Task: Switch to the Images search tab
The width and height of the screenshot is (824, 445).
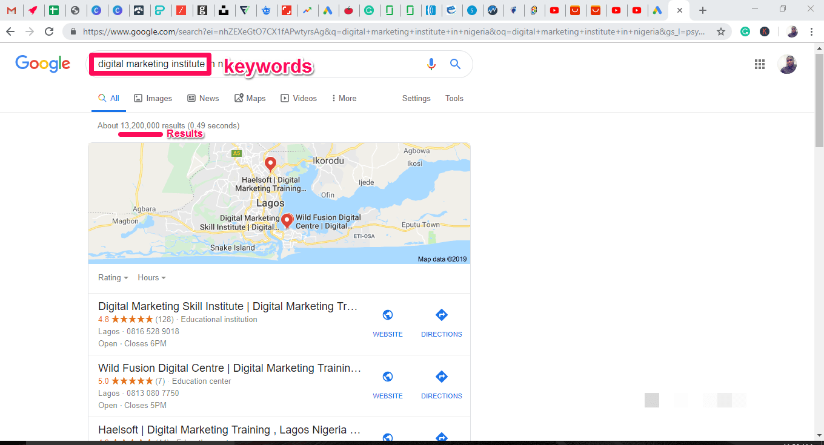Action: (153, 98)
